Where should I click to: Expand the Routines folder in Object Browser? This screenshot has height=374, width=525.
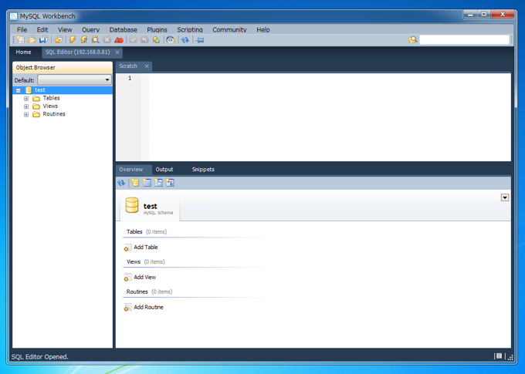(x=26, y=115)
